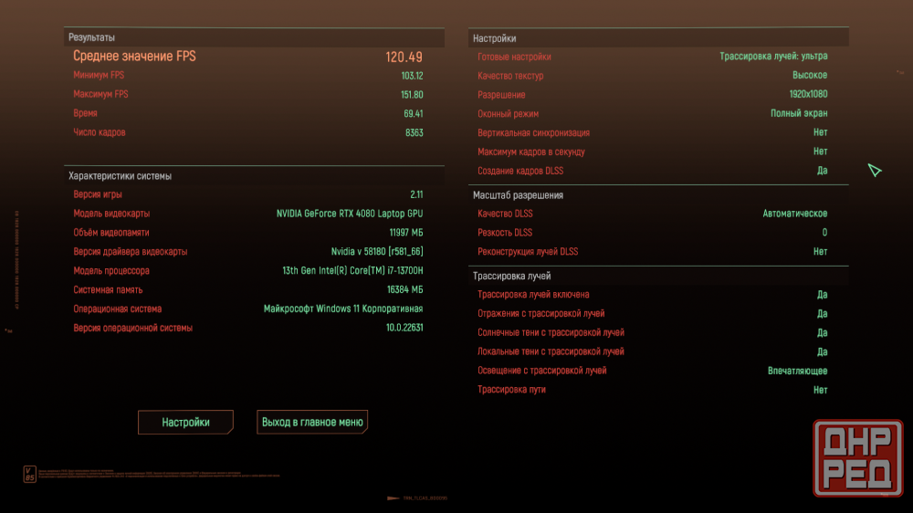913x513 pixels.
Task: Click the arrow pointer icon at right edge
Action: (x=875, y=171)
